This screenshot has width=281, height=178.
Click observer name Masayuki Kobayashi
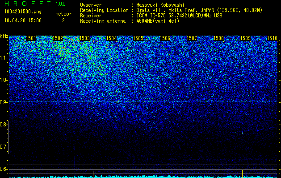160,5
